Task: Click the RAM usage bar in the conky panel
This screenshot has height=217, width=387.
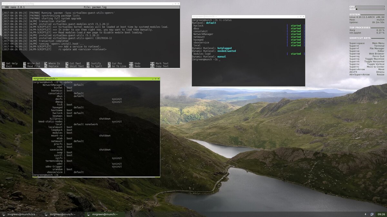Action: coord(370,9)
